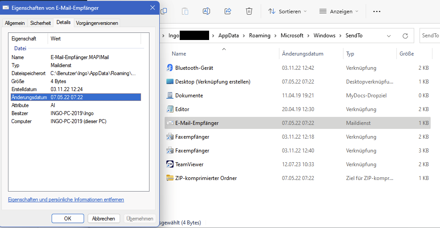Open the Vorgängerversionen tab
Viewport: 440px width, 228px height.
pos(97,23)
